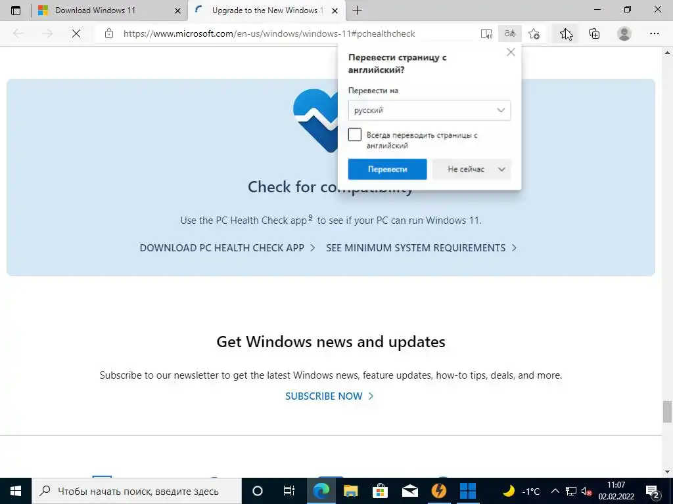Click the network tray icon
This screenshot has height=504, width=673.
coord(571,491)
